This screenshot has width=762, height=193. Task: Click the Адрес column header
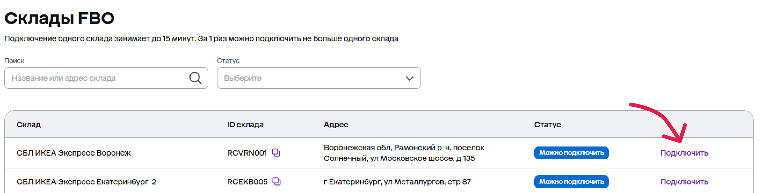336,125
